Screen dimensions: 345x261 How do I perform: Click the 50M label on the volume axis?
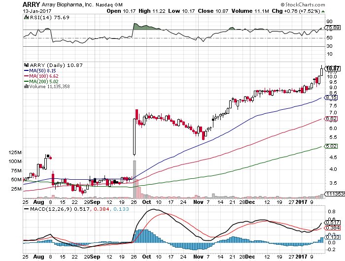pos(16,180)
